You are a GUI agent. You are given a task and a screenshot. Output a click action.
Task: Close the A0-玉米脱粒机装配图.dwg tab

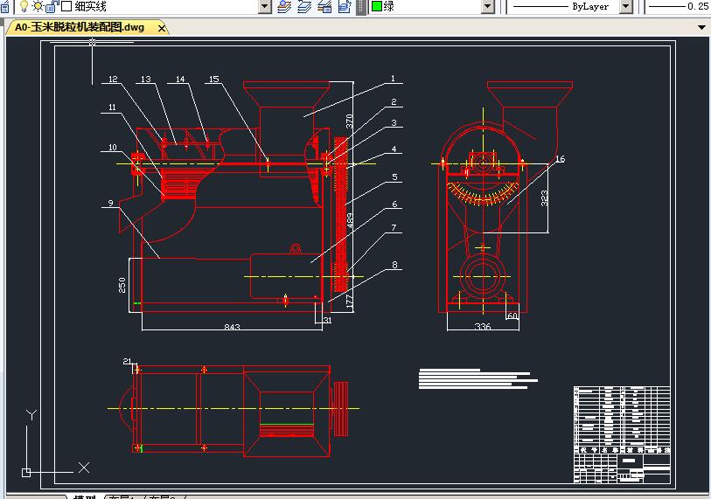(x=162, y=28)
